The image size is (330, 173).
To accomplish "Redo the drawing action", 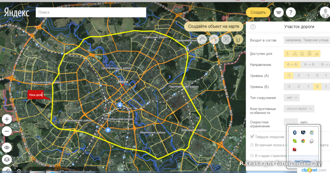I will pos(214,40).
